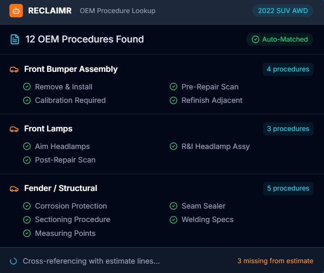
Task: Click the Cross-referencing with estimate lines progress status
Action: pyautogui.click(x=91, y=261)
